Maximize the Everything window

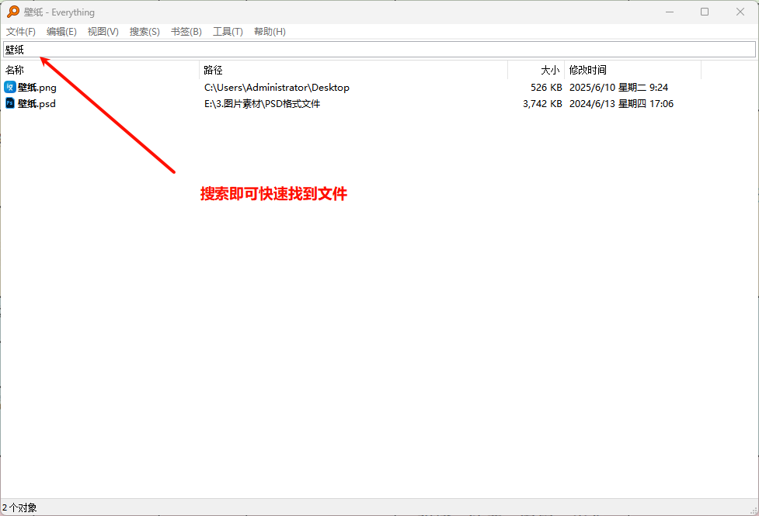(x=705, y=12)
